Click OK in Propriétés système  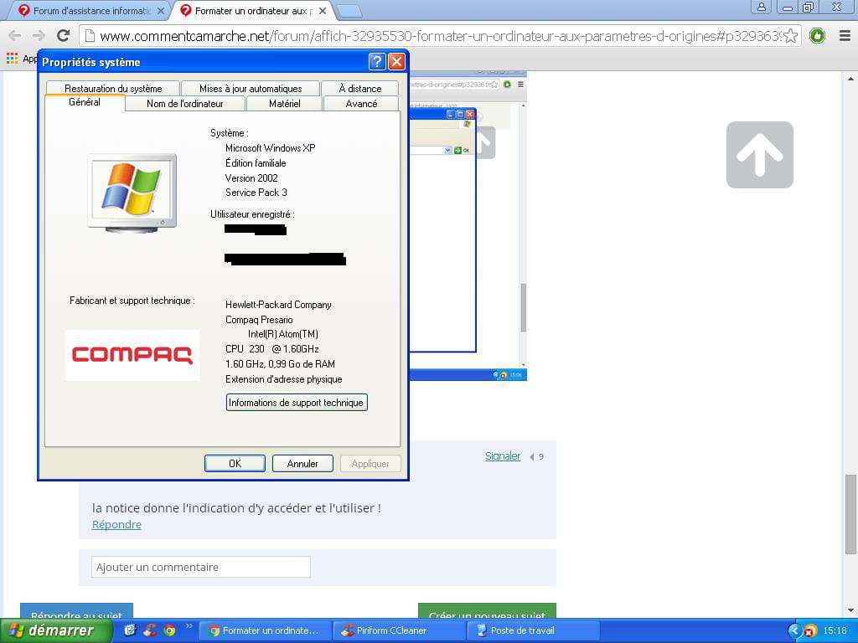click(x=235, y=464)
